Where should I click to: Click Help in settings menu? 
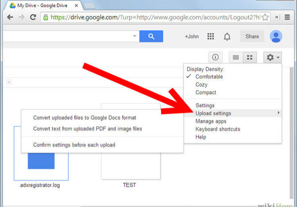tap(201, 137)
